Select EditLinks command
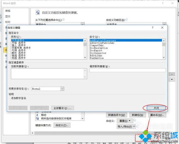Viewport: 179px width, 144px height. [126, 55]
